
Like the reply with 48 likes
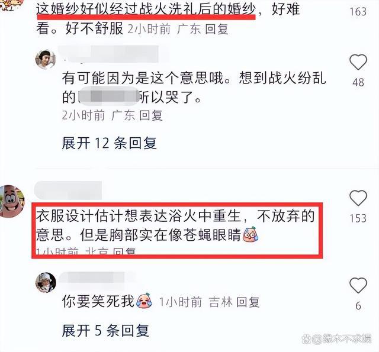(358, 62)
